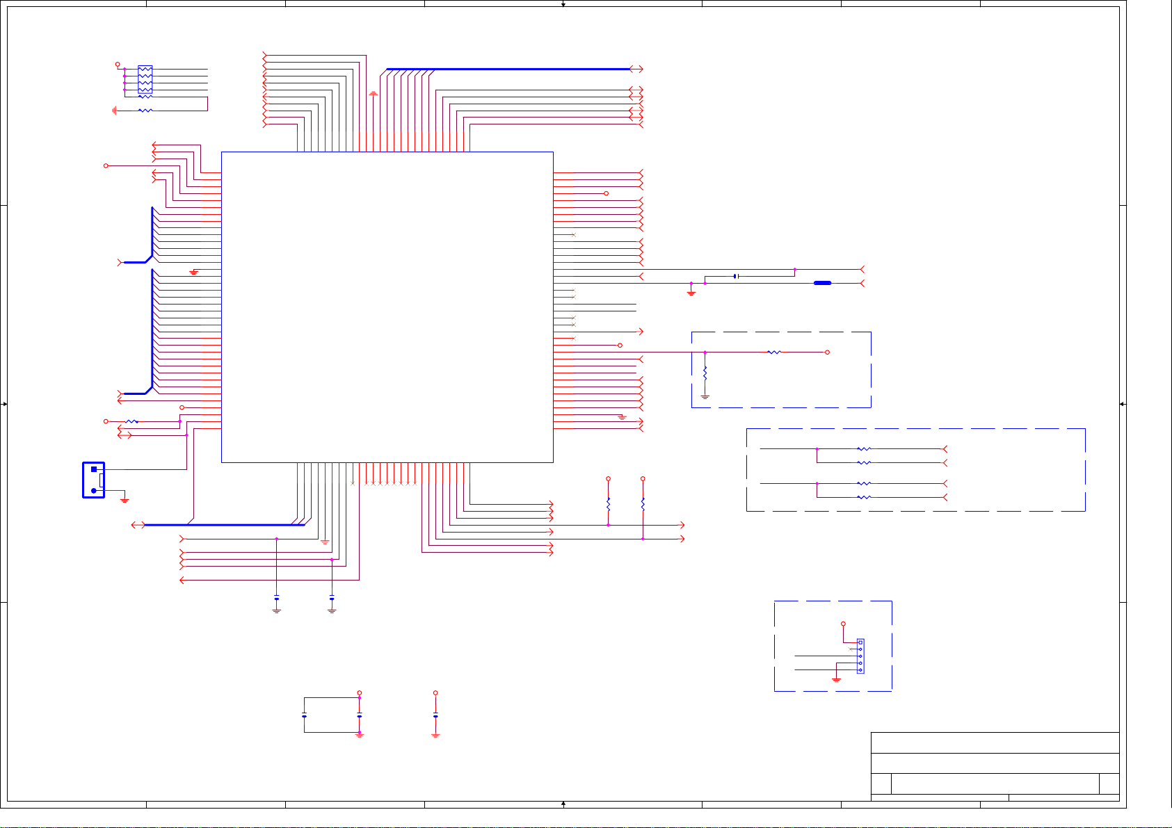Select the small leftmost cell of the title block
Image resolution: width=1172 pixels, height=828 pixels.
tap(881, 784)
